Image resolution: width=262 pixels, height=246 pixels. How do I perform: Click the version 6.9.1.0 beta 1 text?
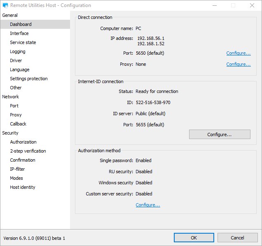tap(34, 238)
